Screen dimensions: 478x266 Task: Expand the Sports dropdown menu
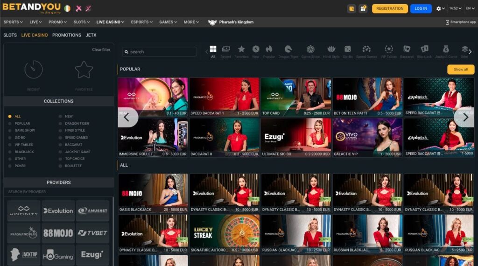pos(13,22)
